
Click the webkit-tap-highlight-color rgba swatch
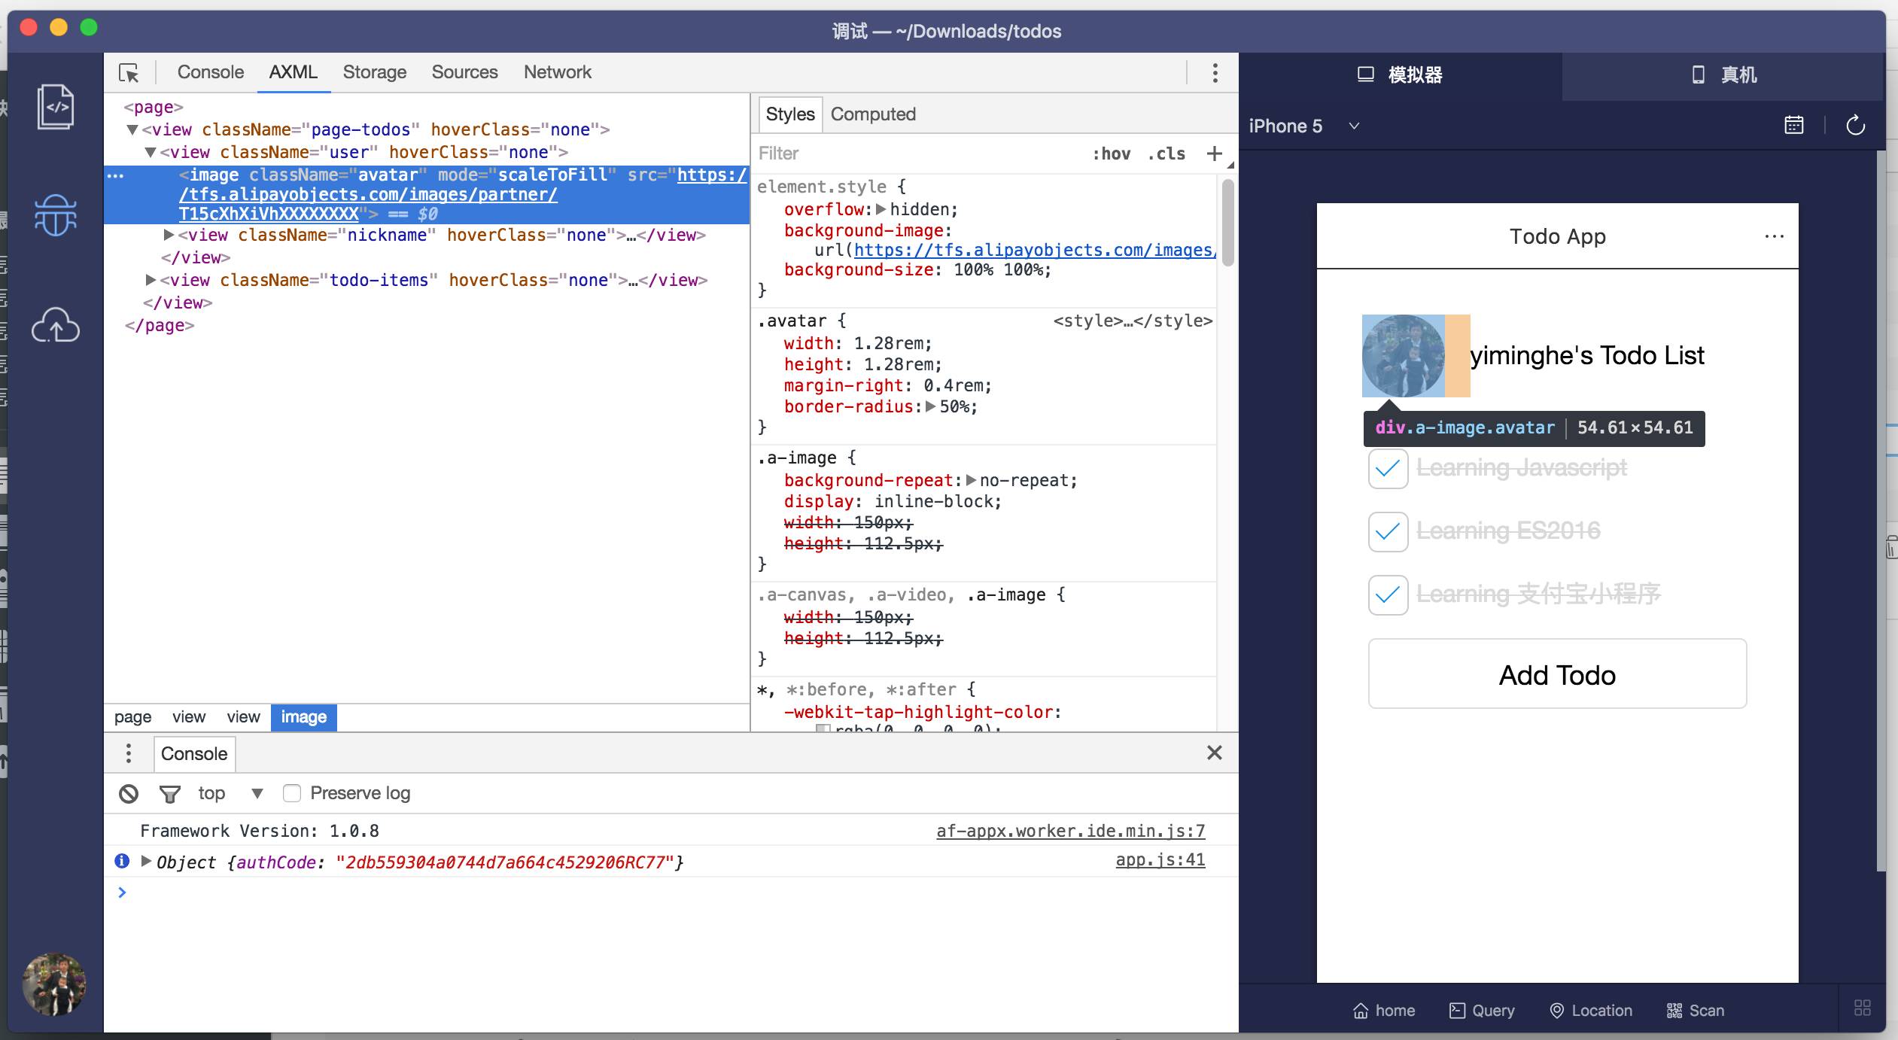[x=823, y=729]
